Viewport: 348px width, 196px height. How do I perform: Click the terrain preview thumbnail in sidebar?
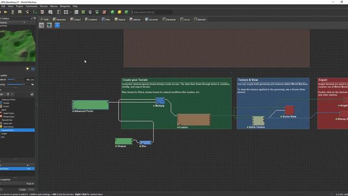click(17, 45)
